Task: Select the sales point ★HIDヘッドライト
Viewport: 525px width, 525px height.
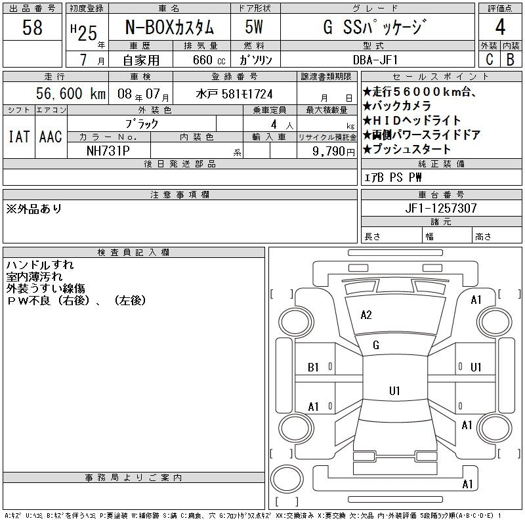Action: tap(412, 120)
